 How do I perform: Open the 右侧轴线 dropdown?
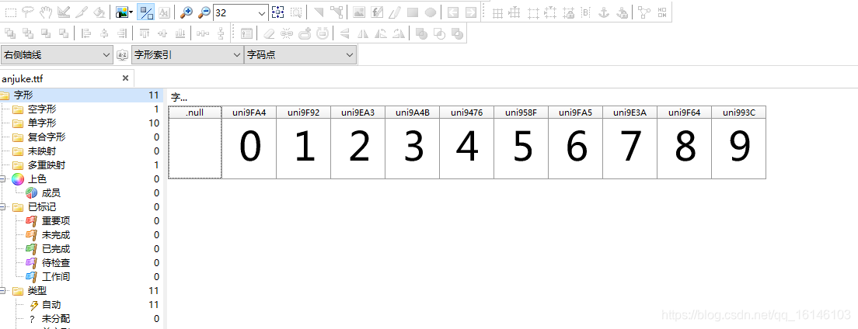point(57,54)
